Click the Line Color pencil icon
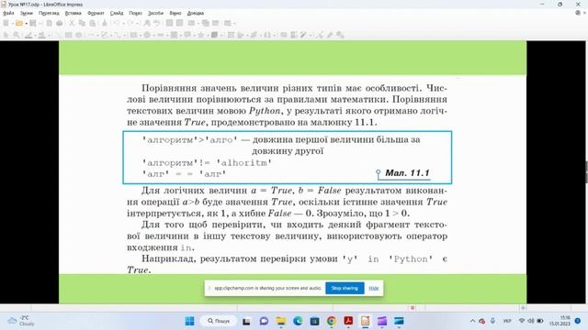This screenshot has width=588, height=330. coord(28,35)
